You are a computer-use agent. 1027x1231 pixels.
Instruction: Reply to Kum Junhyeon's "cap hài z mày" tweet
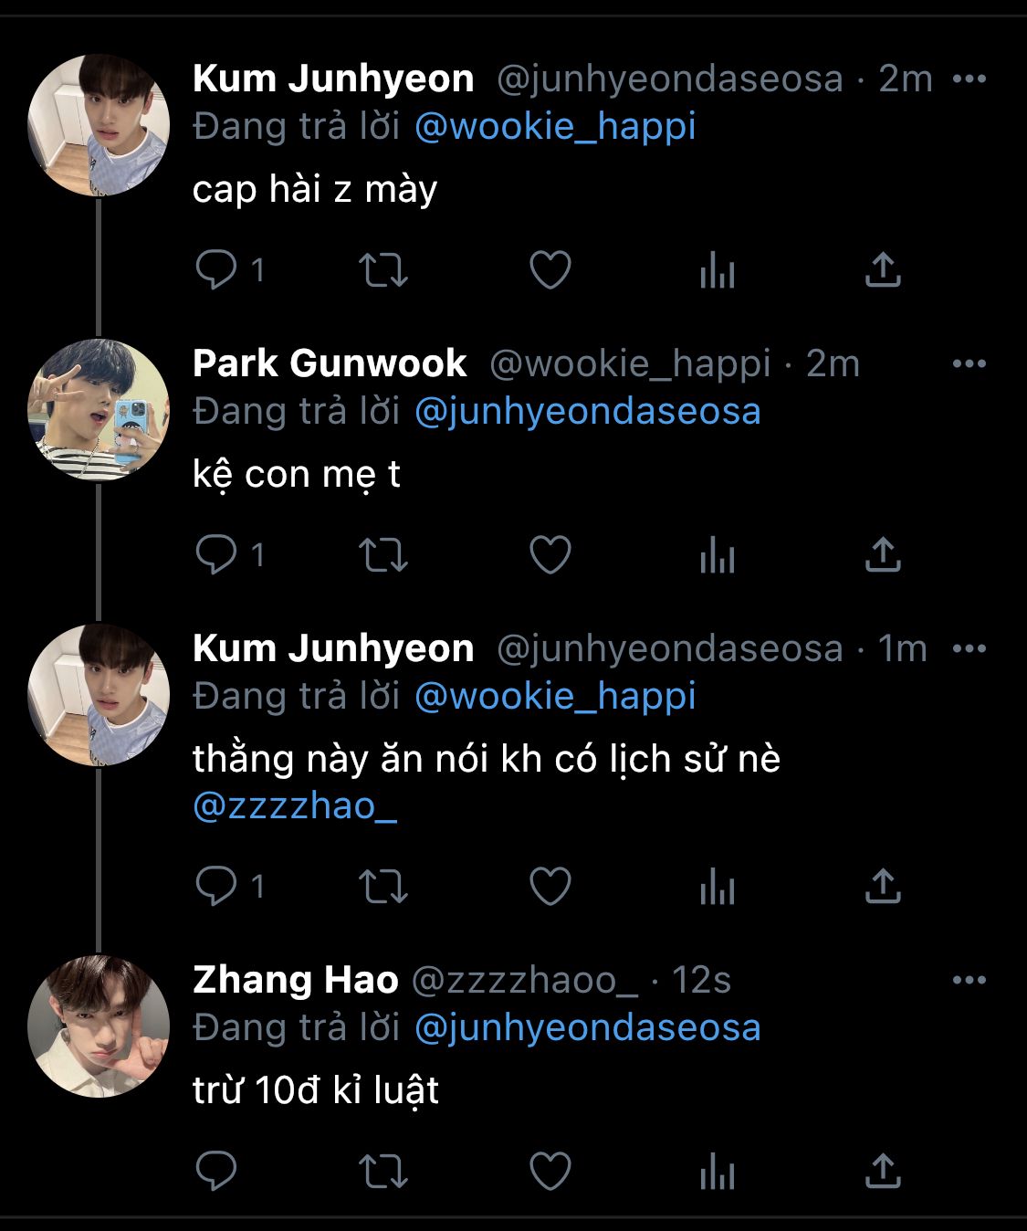[x=217, y=270]
